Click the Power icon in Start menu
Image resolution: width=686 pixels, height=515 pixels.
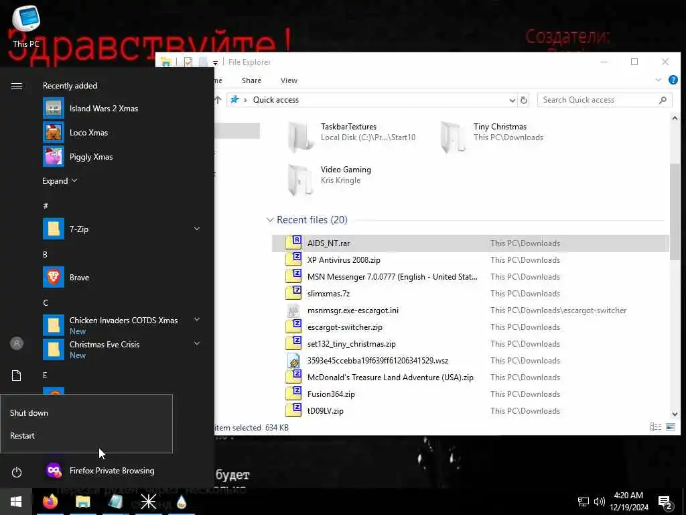17,472
